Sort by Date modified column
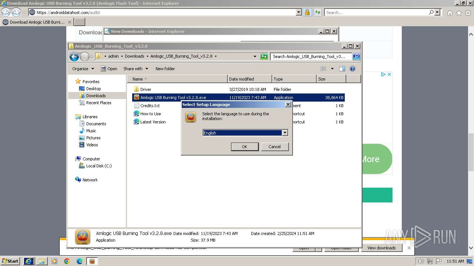This screenshot has width=474, height=266. (250, 79)
